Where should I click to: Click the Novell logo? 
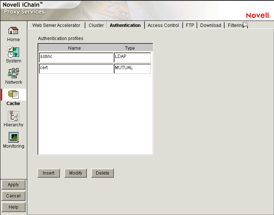tap(258, 15)
